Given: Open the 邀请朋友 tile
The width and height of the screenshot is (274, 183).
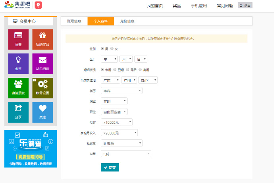Looking at the screenshot, I should coord(18,88).
